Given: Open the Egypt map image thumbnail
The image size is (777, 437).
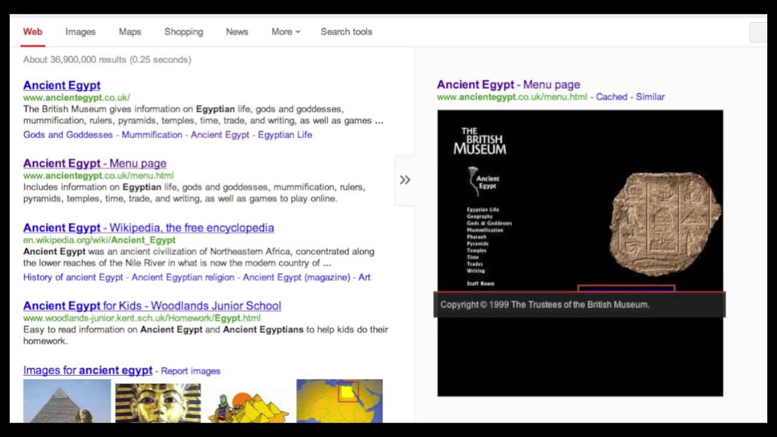Looking at the screenshot, I should click(x=339, y=401).
